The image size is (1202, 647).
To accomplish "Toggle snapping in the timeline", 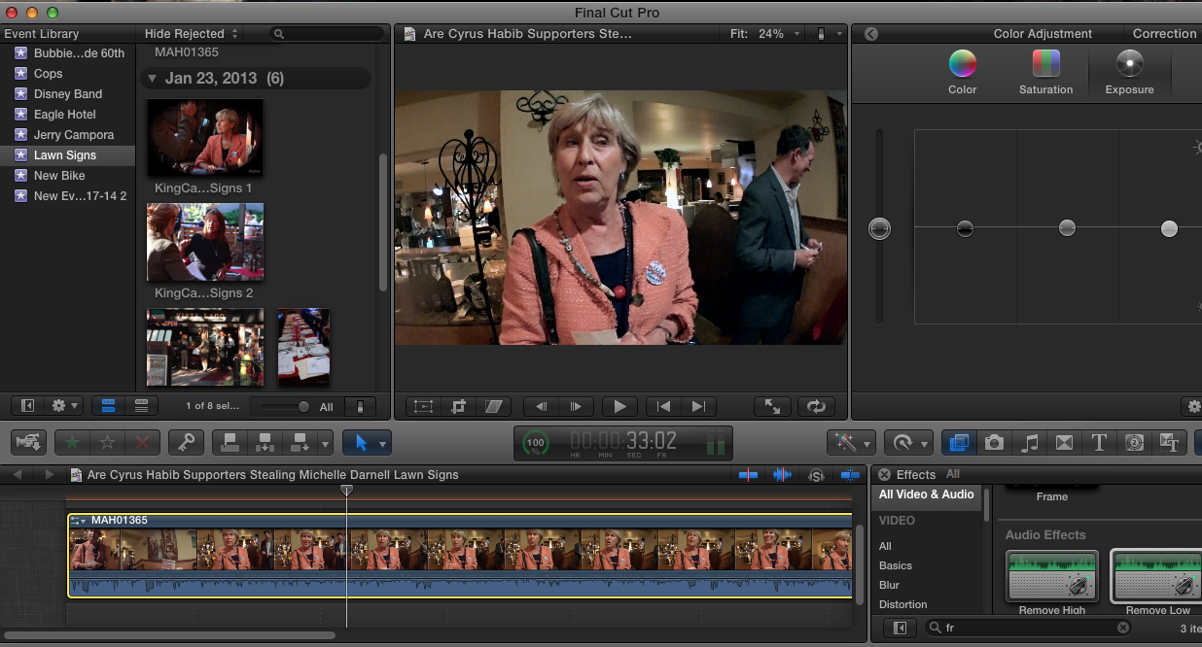I will click(x=849, y=475).
